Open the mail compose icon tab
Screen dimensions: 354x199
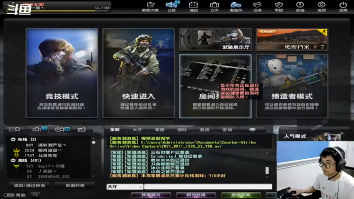point(81,130)
